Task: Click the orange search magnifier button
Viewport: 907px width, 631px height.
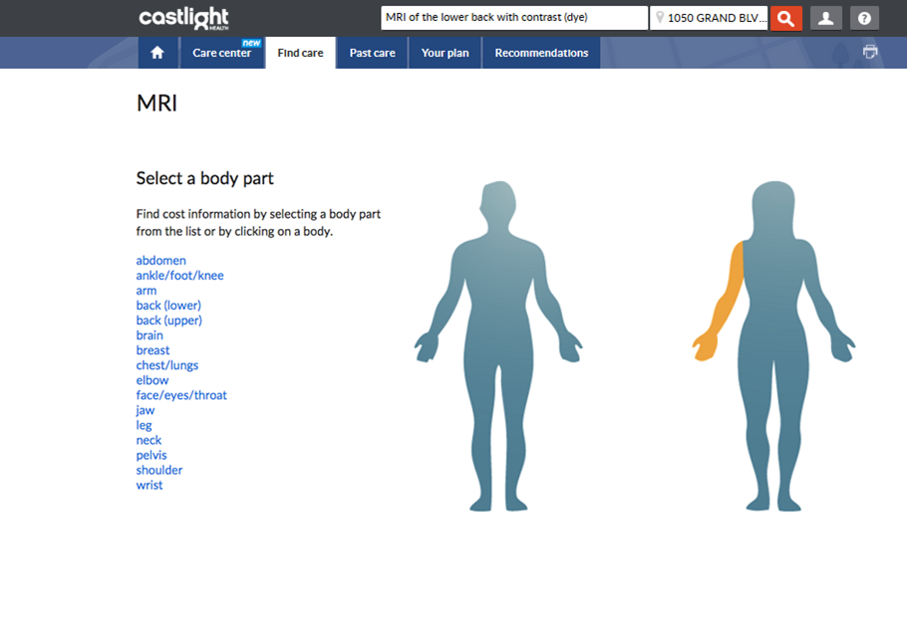Action: [786, 18]
